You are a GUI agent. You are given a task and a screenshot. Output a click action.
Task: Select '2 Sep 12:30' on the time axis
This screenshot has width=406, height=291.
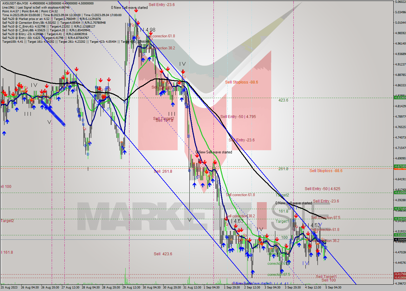pyautogui.click(x=252, y=288)
